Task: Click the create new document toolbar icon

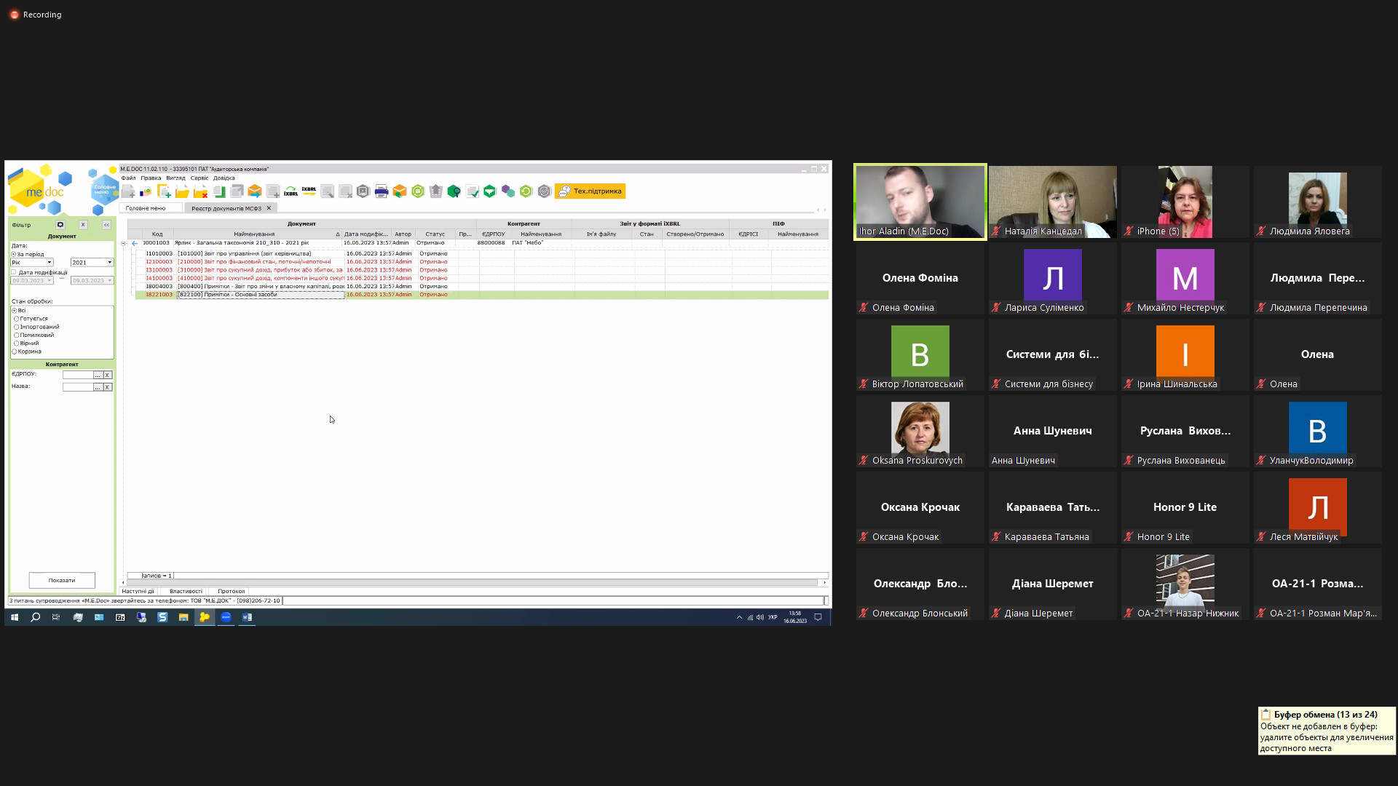Action: point(164,191)
